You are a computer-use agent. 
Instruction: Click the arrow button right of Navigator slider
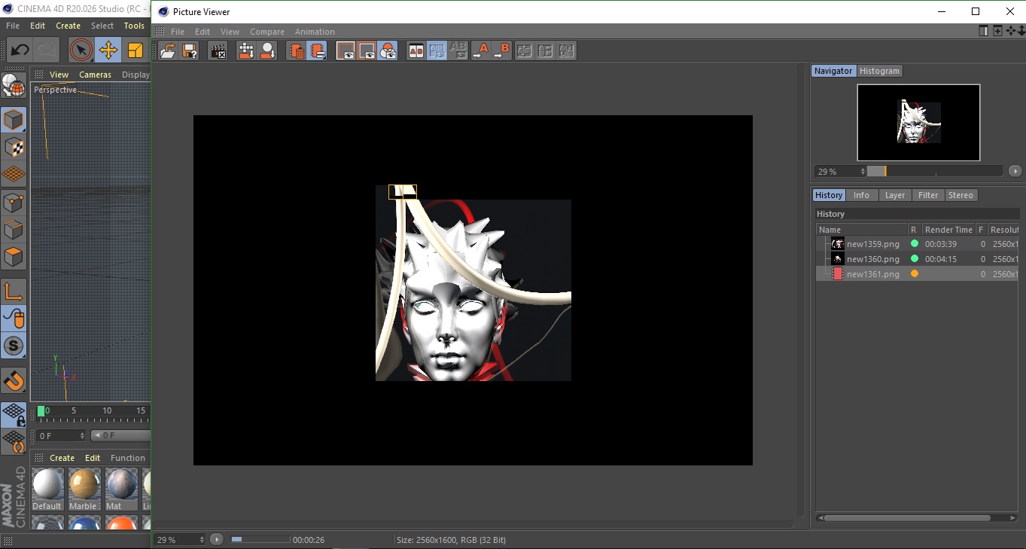(x=1015, y=171)
